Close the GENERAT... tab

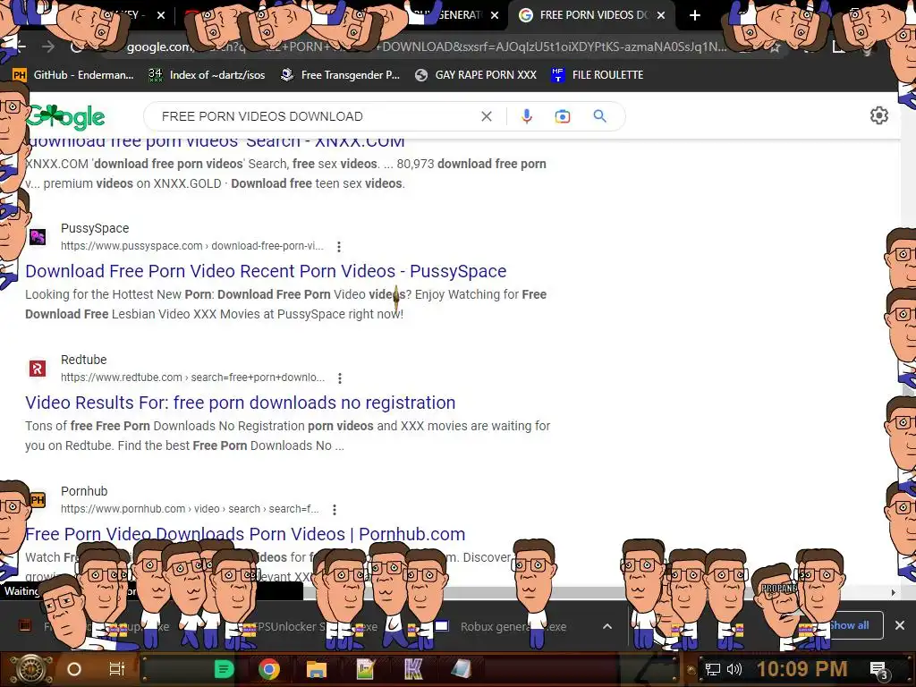[x=495, y=16]
